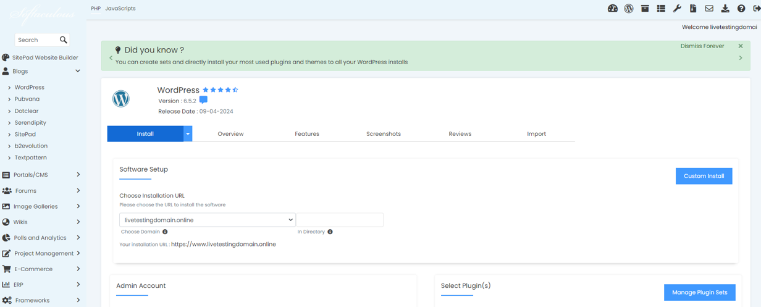Click the Choose Domain info icon
761x307 pixels.
(x=165, y=232)
